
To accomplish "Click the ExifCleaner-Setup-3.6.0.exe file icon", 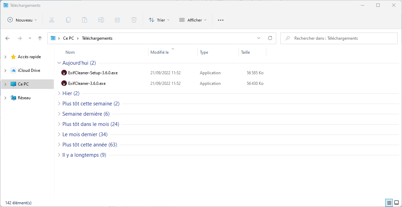I will [x=64, y=73].
